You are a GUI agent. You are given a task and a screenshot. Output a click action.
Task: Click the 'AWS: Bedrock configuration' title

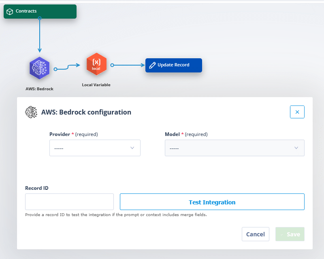click(x=86, y=112)
